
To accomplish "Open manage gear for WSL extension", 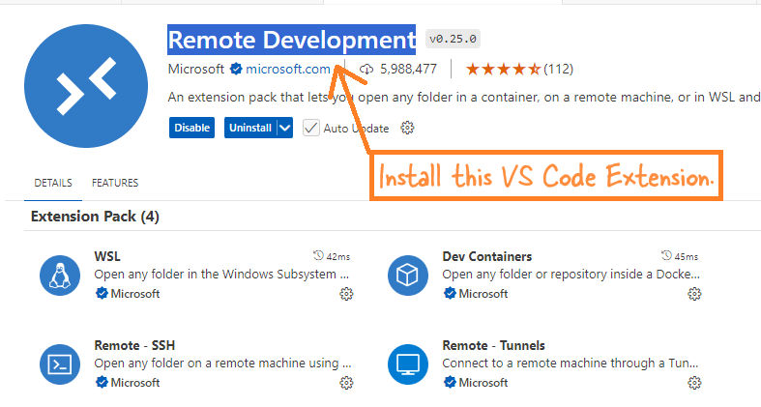I will coord(346,294).
